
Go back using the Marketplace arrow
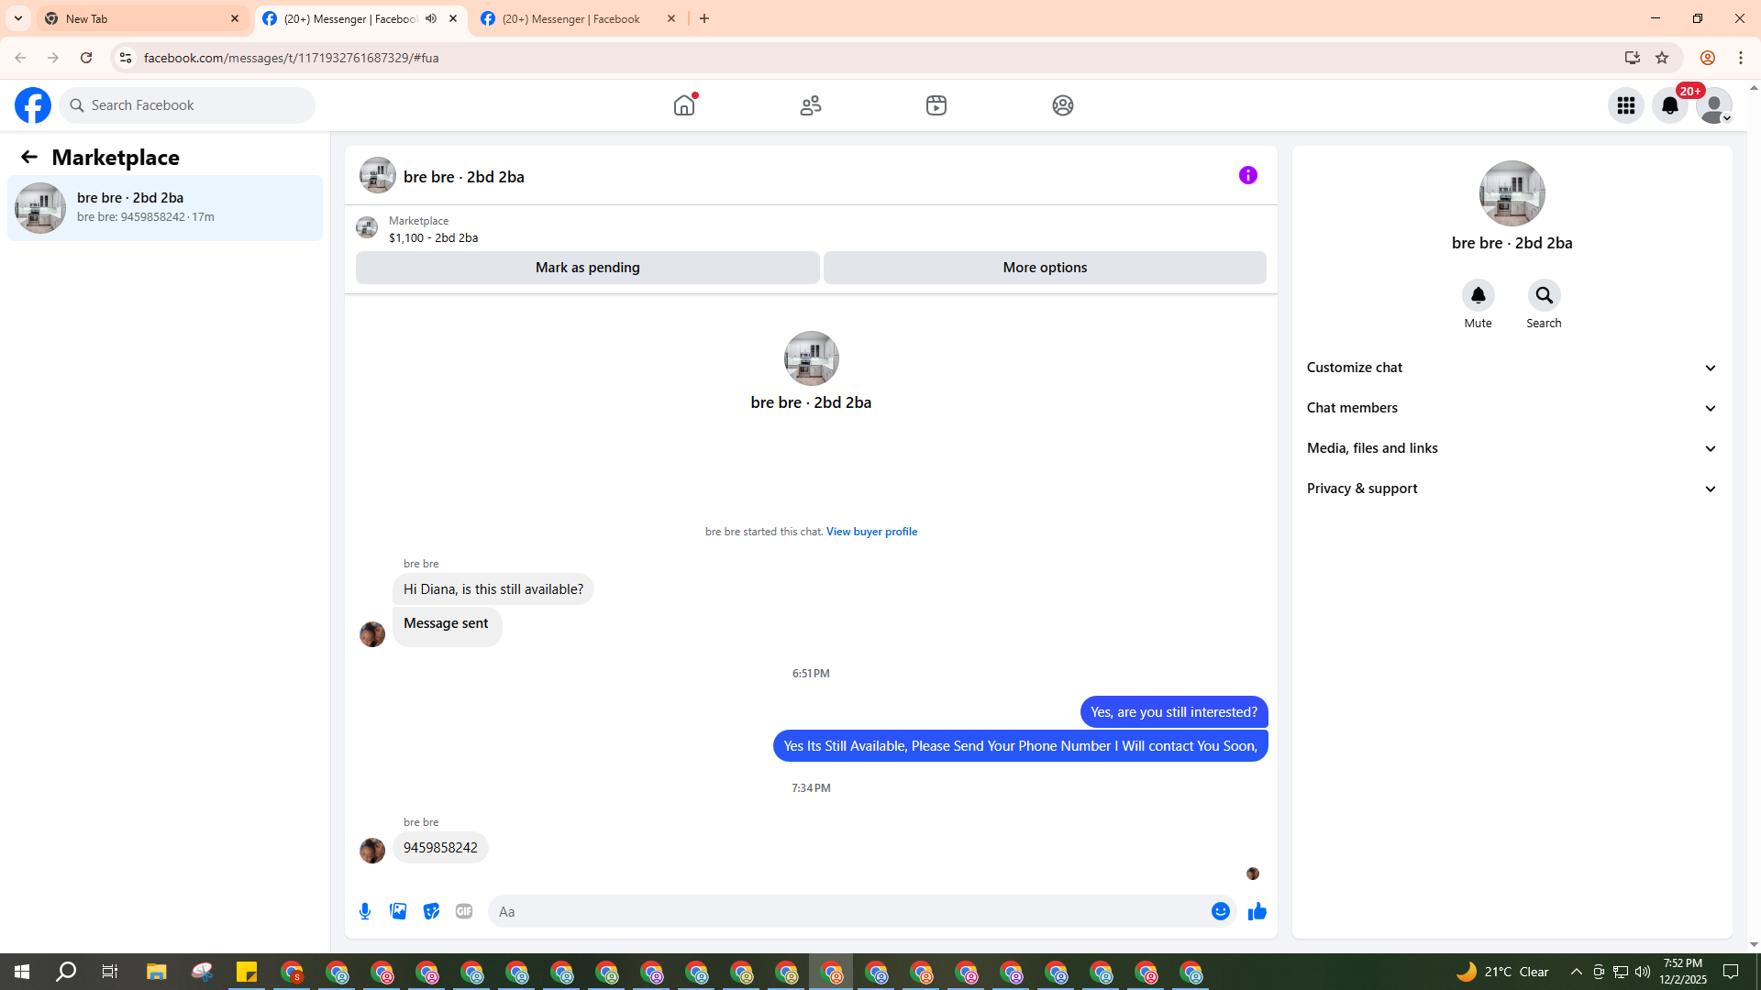click(29, 157)
